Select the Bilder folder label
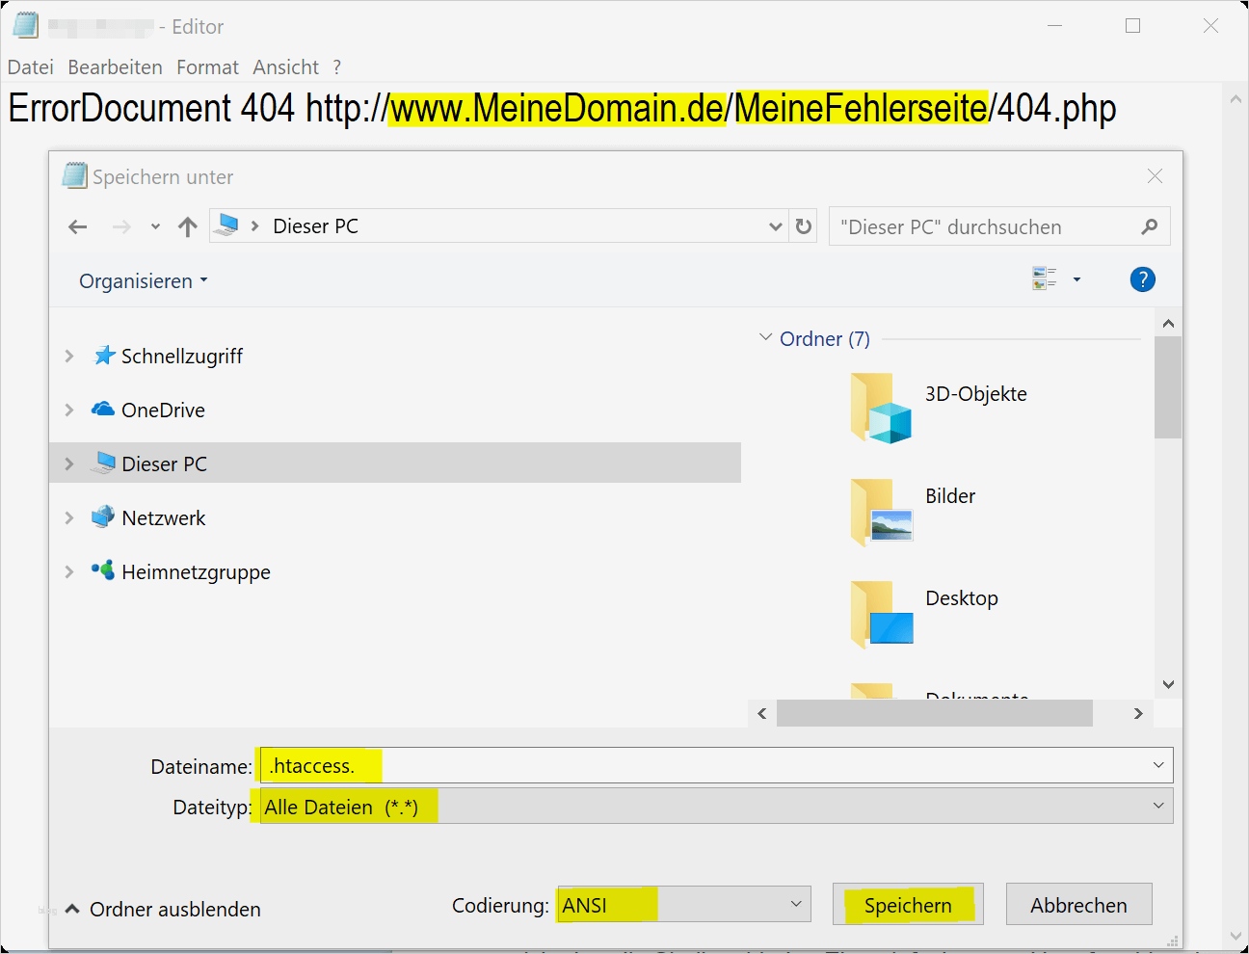 pyautogui.click(x=950, y=496)
